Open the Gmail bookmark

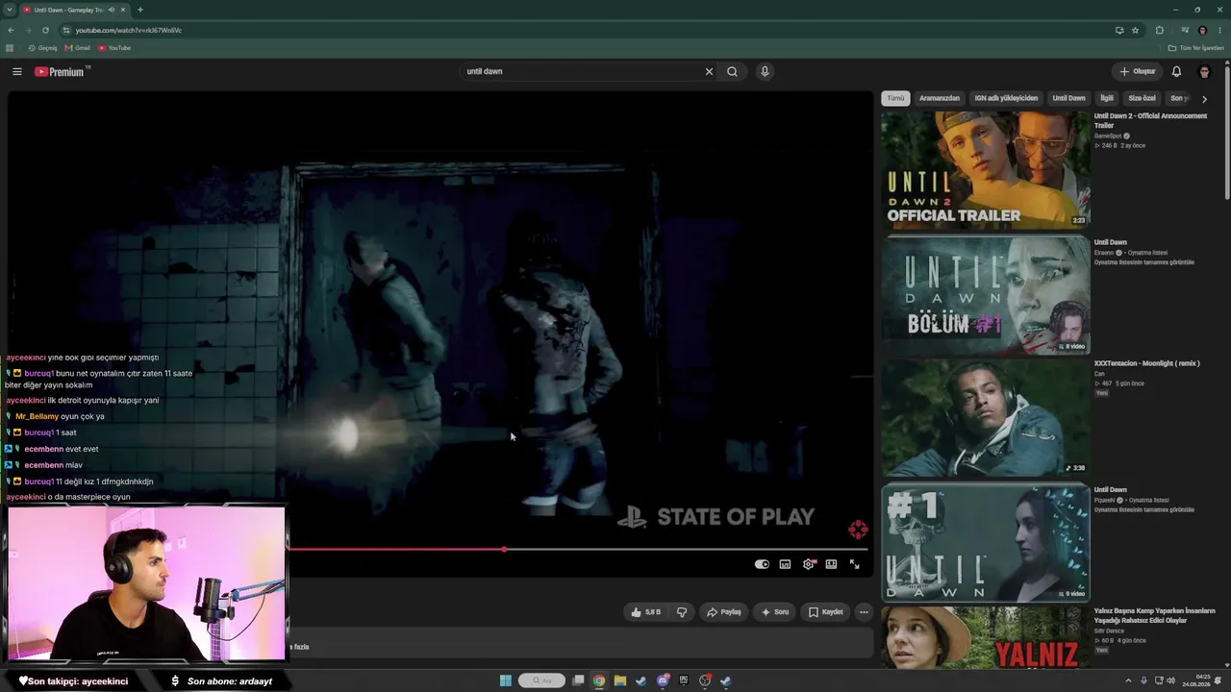(x=77, y=48)
